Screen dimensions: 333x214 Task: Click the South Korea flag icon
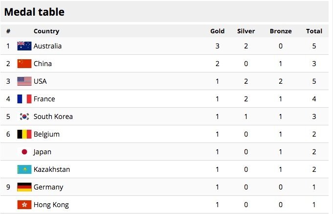click(24, 117)
